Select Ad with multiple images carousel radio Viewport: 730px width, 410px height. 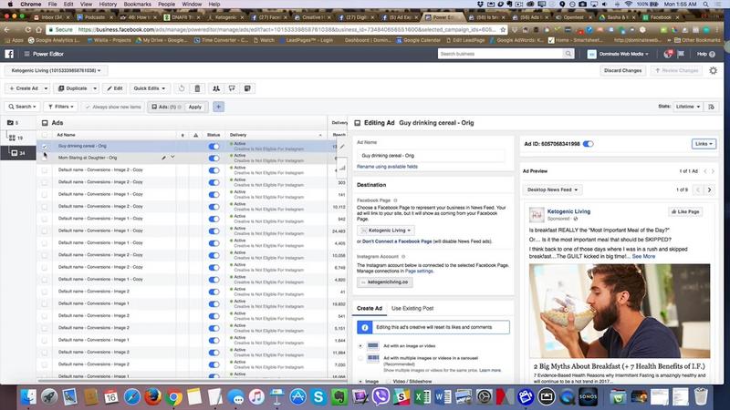360,358
